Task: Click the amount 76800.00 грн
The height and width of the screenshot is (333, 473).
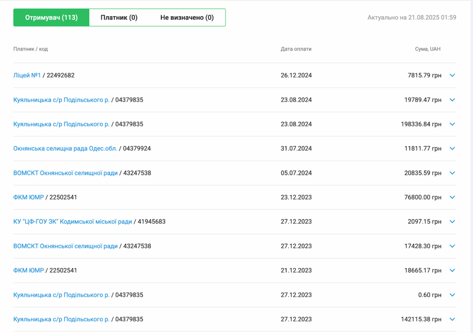Action: pyautogui.click(x=423, y=197)
